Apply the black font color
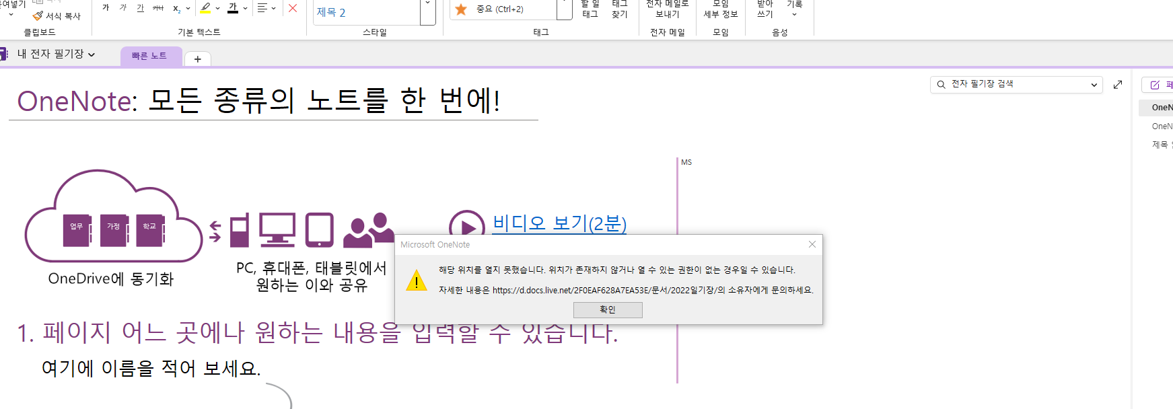Viewport: 1173px width, 409px height. point(233,8)
